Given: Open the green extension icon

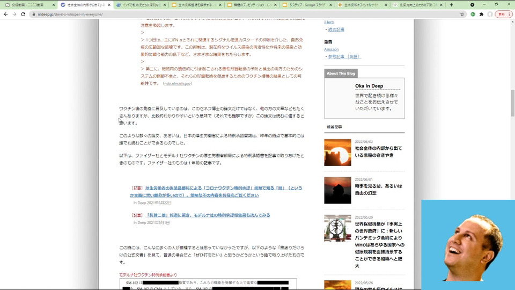Looking at the screenshot, I should pos(473,14).
